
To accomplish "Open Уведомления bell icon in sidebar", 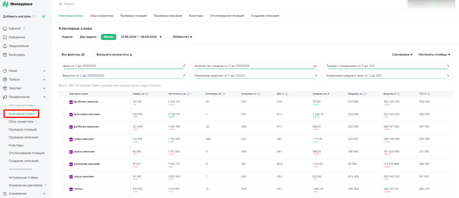I will (x=5, y=46).
